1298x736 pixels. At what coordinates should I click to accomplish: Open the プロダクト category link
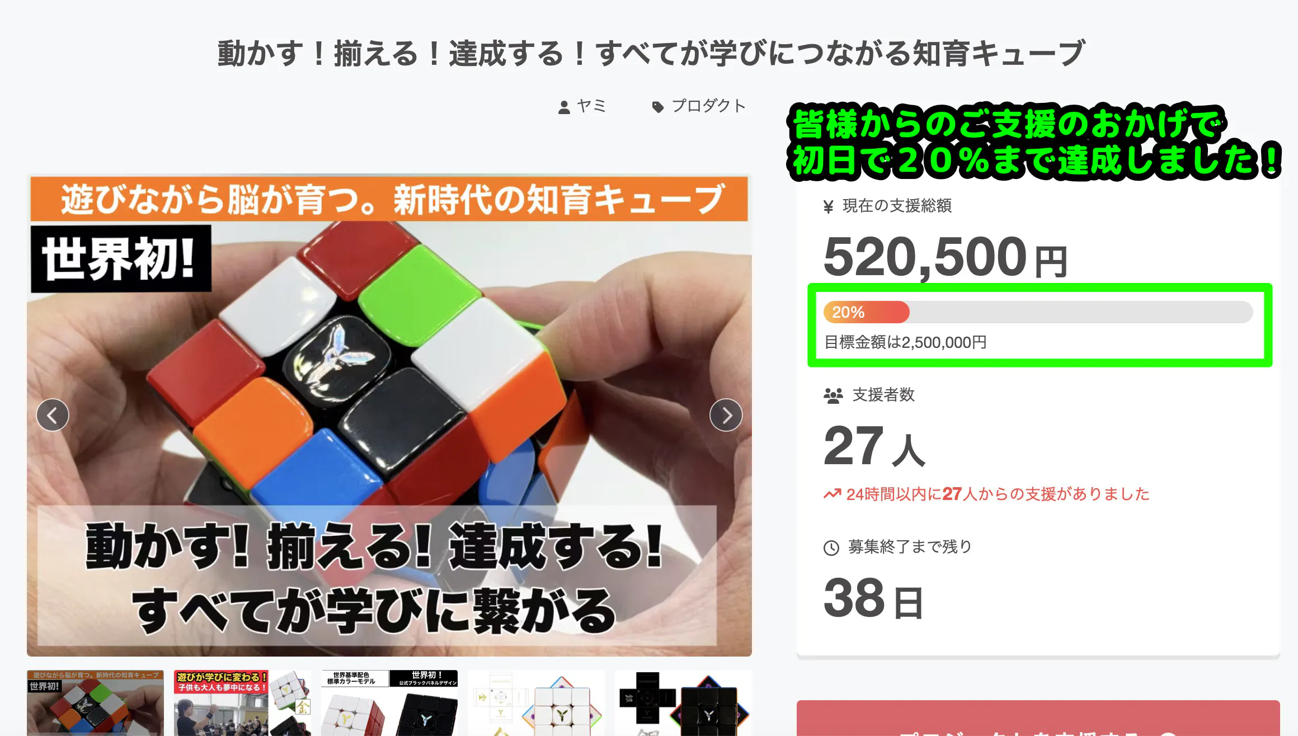click(709, 106)
